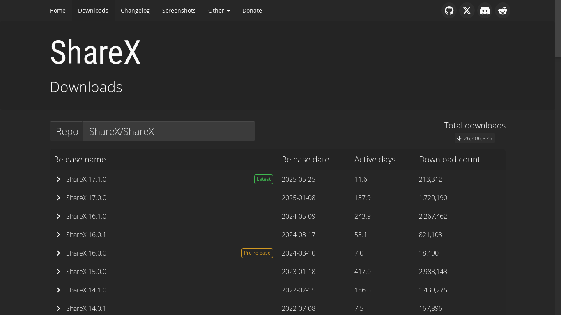Click release date 2025-01-08
Image resolution: width=561 pixels, height=315 pixels.
point(299,198)
